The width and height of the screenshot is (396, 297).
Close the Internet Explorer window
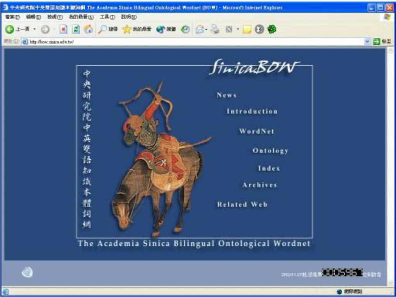click(x=389, y=8)
